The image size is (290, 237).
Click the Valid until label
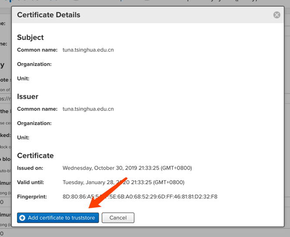30,183
